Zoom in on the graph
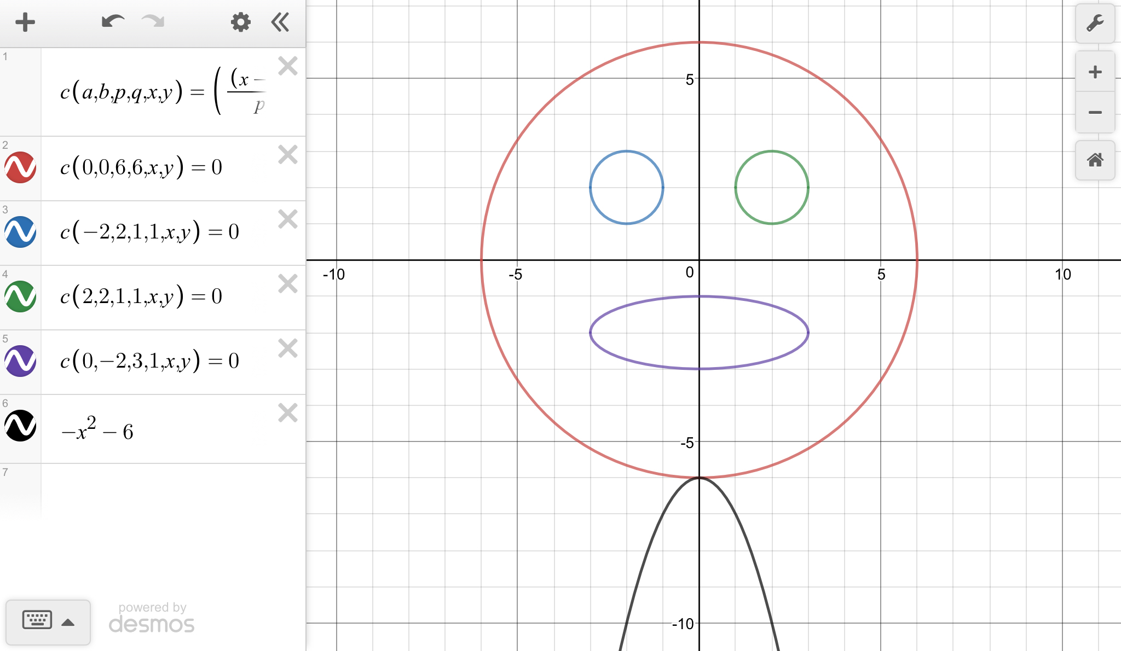The image size is (1121, 651). [x=1095, y=72]
